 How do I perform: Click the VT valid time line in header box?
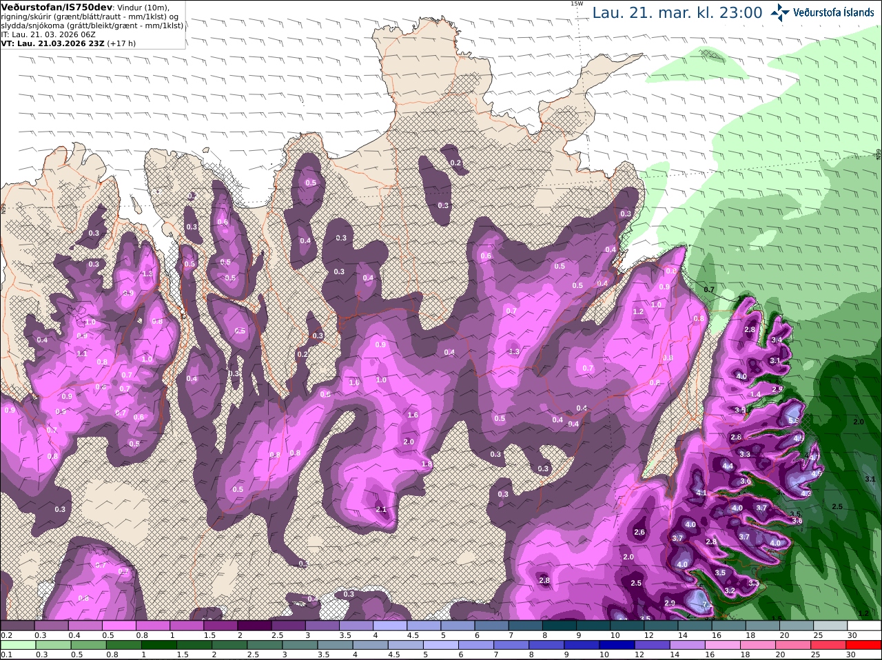68,43
